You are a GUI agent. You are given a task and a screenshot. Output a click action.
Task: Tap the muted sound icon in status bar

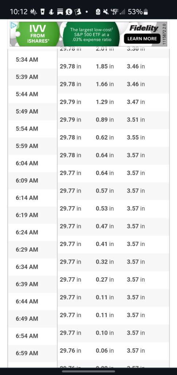coord(106,12)
